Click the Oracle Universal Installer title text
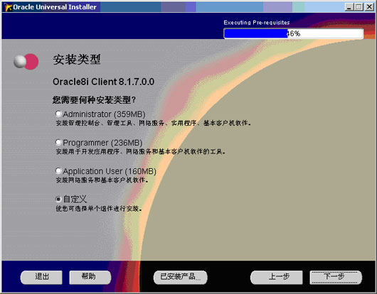Screen dimensions: 377x294 pos(55,7)
